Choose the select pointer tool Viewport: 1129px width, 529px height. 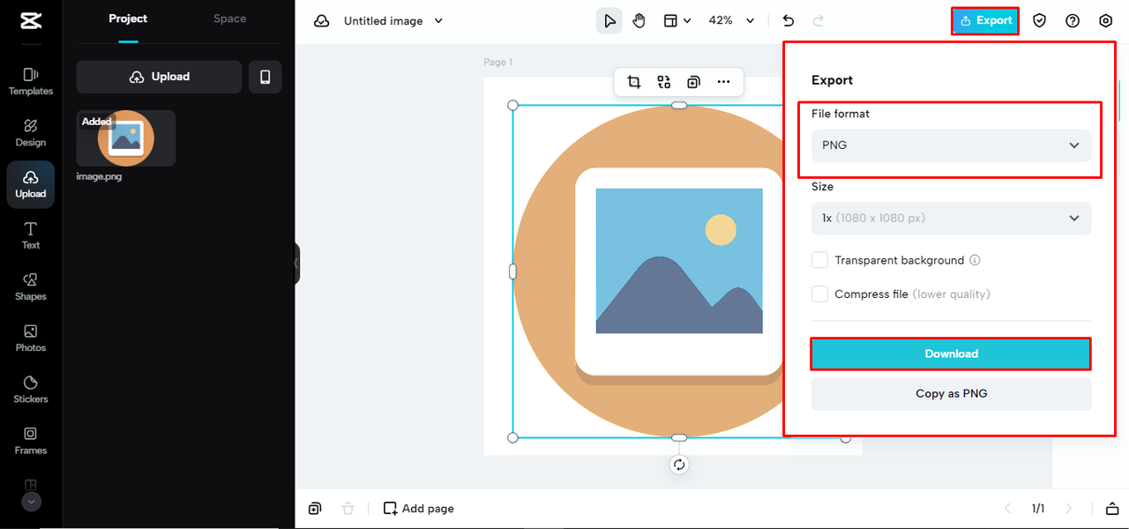pyautogui.click(x=609, y=20)
